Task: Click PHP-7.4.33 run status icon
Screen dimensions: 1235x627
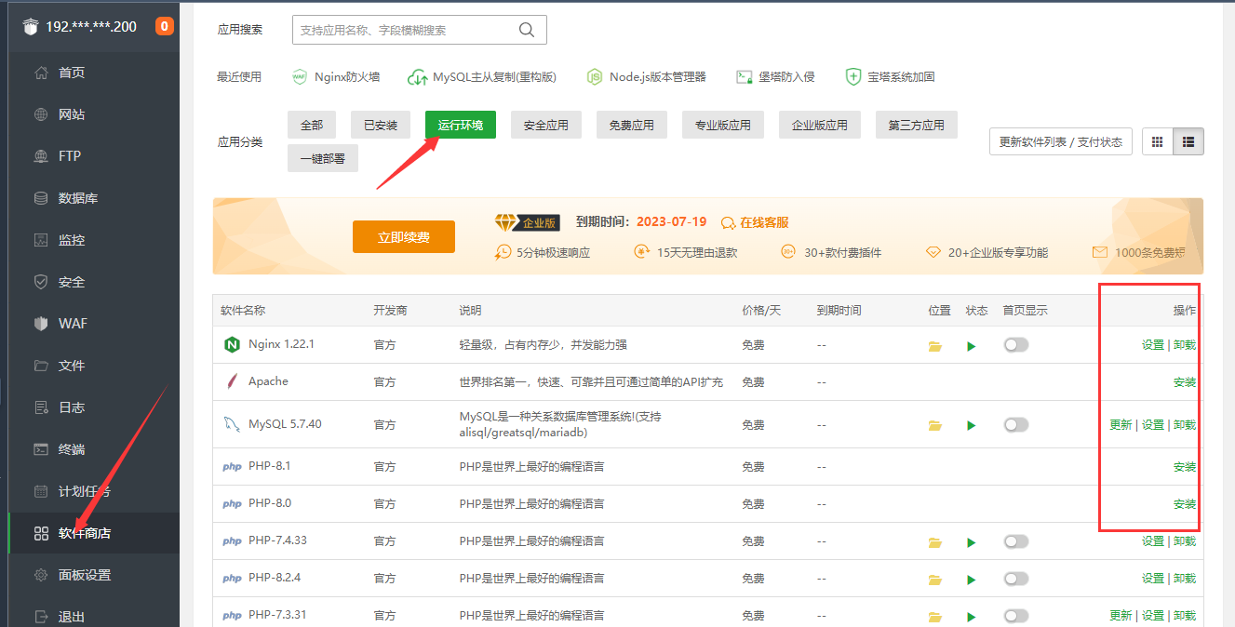Action: (972, 542)
